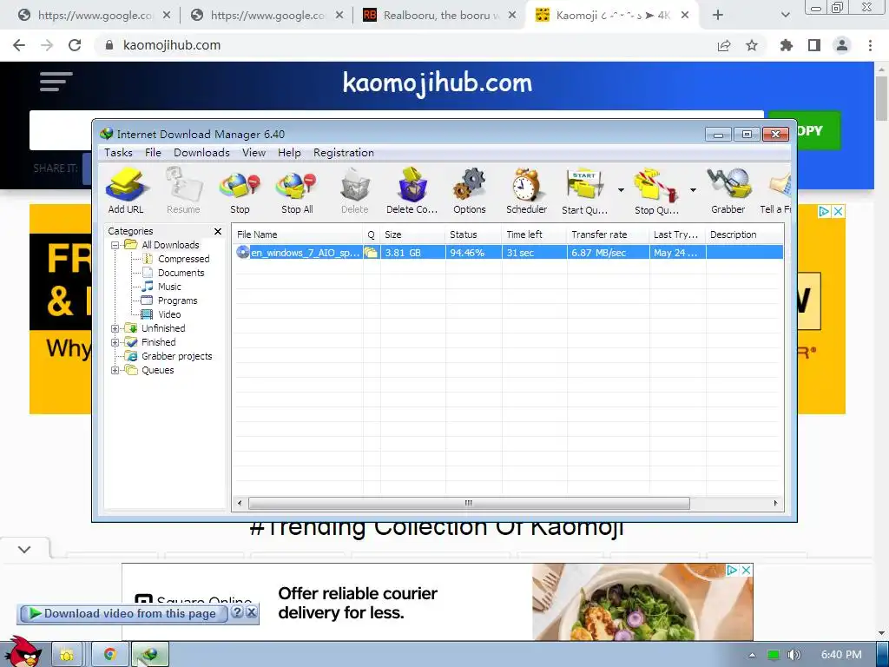Click help icon on Download video panel
This screenshot has width=889, height=667.
click(238, 612)
